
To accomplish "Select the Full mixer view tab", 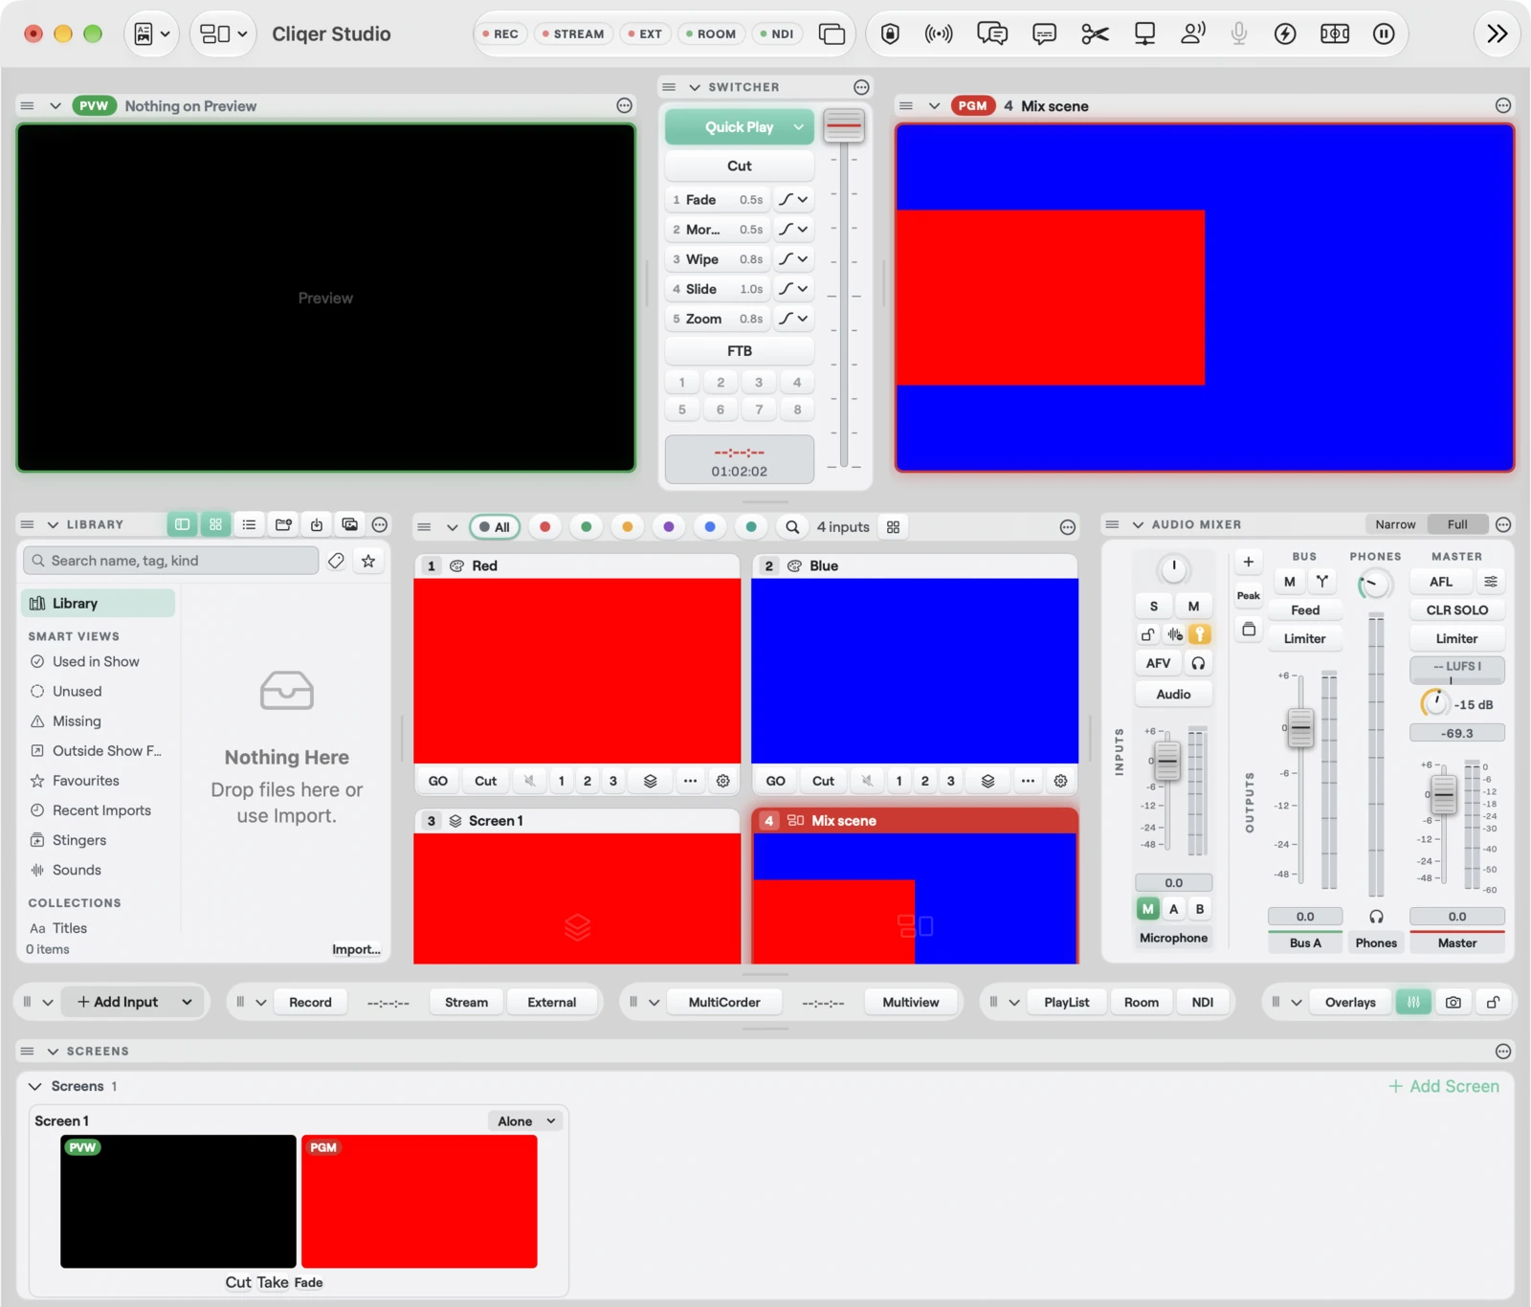I will [1457, 524].
